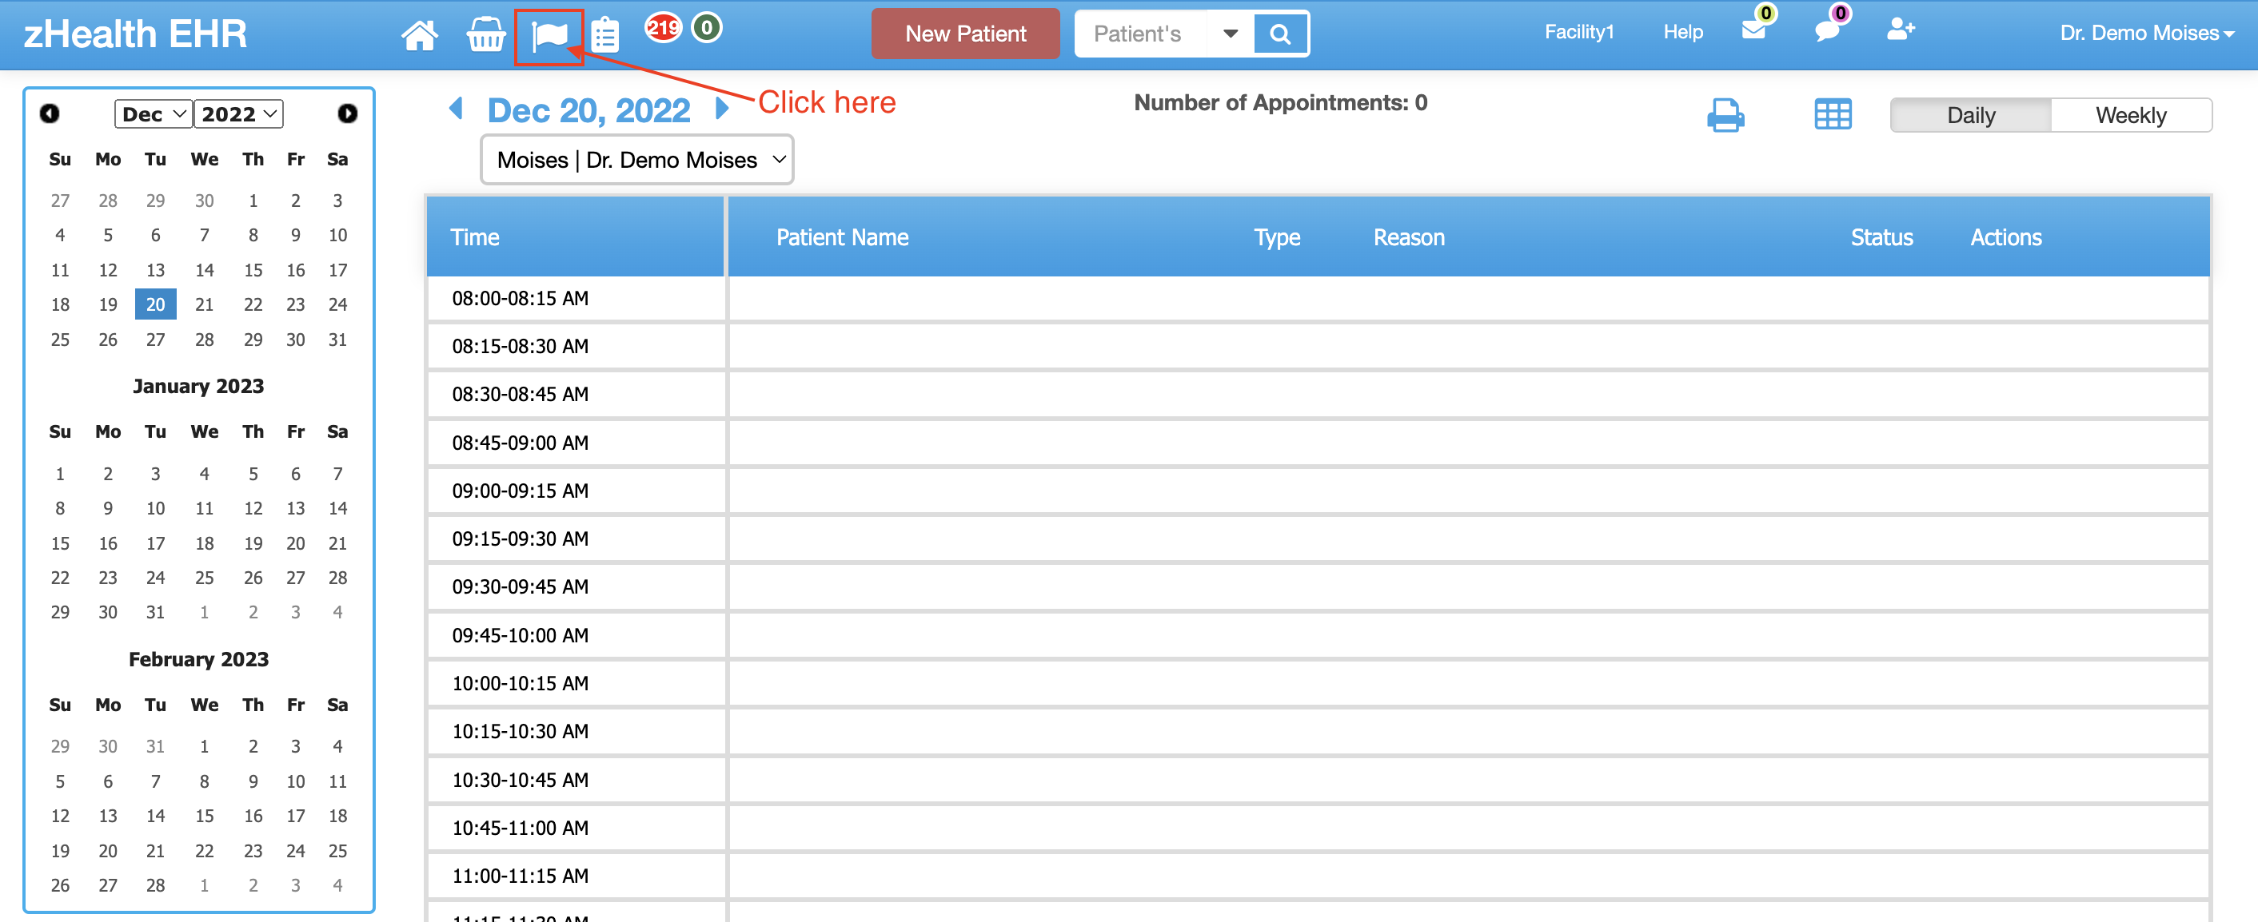Open the clipboard tasks icon

[604, 36]
